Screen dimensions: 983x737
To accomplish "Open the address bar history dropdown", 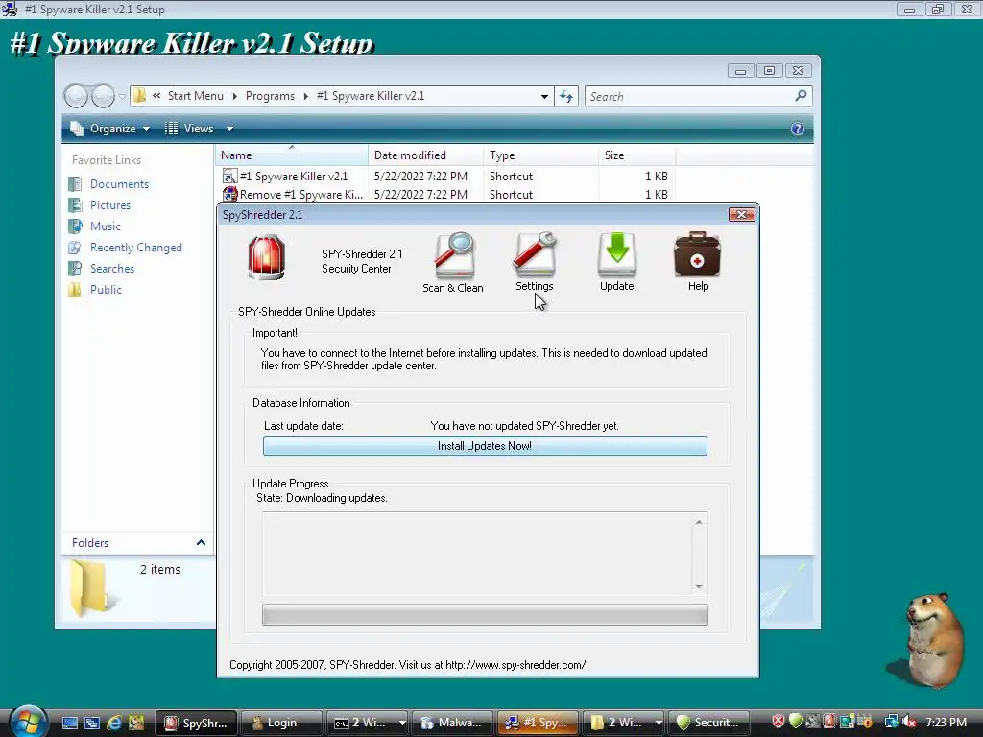I will pos(544,97).
